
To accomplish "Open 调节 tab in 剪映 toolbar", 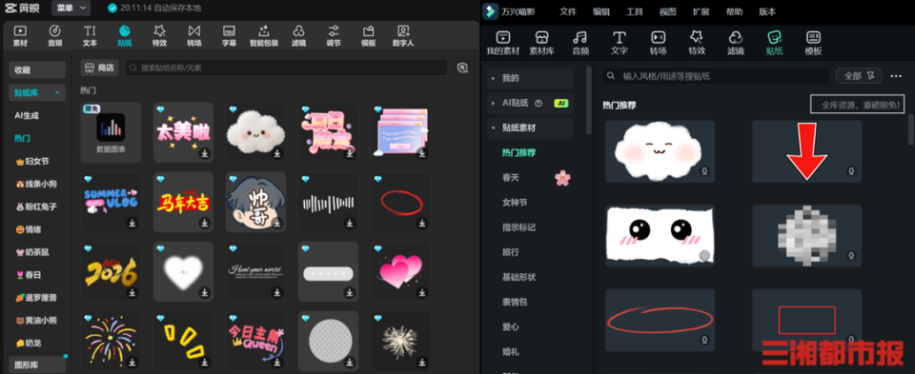I will pos(334,35).
